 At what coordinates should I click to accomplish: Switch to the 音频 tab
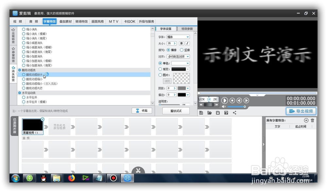tap(34, 22)
